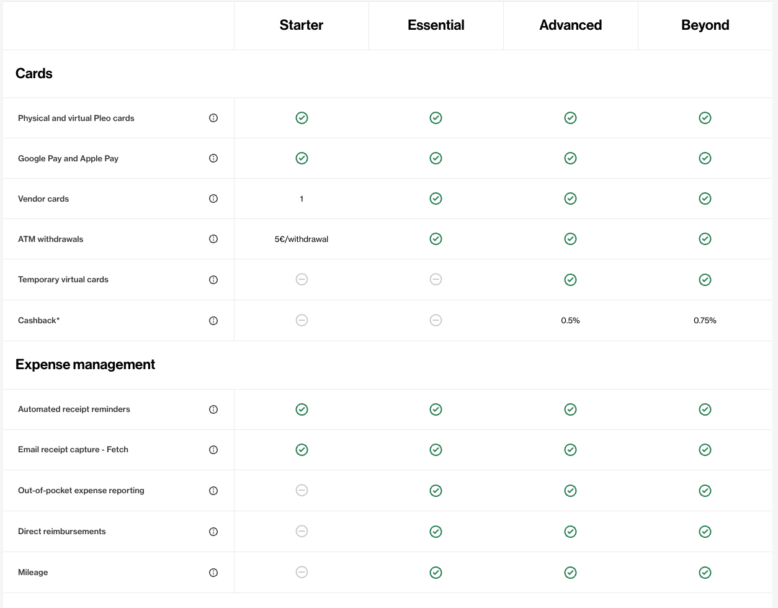Click Starter dash icon in Mileage row
Viewport: 778px width, 608px height.
[x=302, y=572]
